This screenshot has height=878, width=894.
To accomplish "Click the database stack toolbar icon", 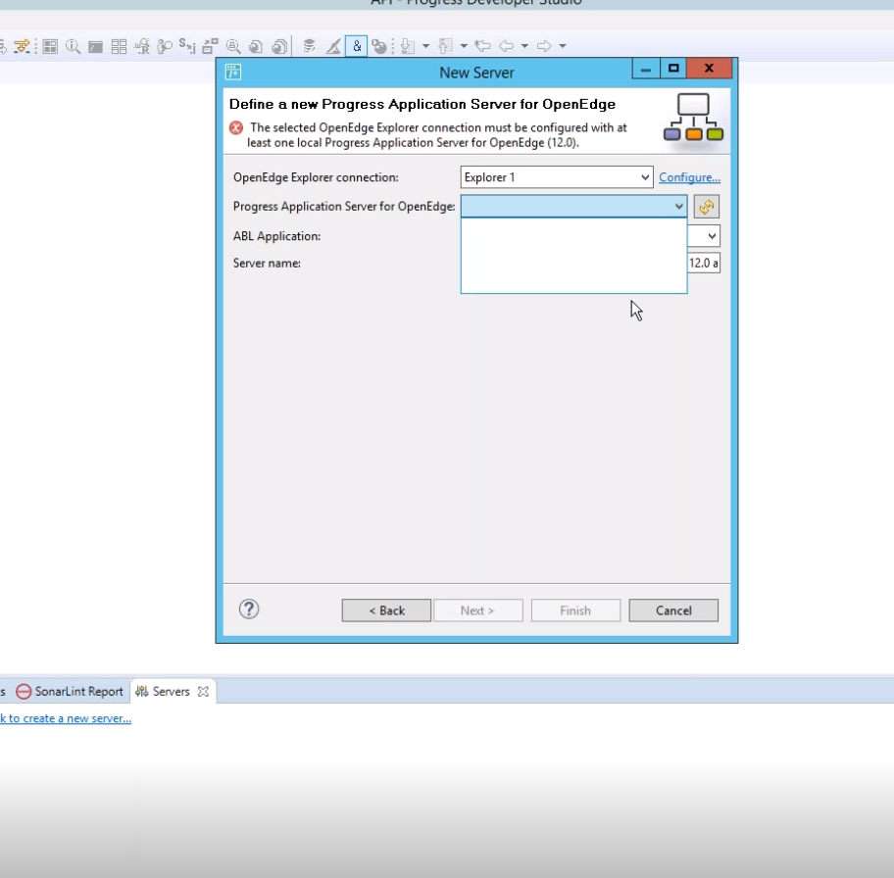I will pyautogui.click(x=309, y=46).
